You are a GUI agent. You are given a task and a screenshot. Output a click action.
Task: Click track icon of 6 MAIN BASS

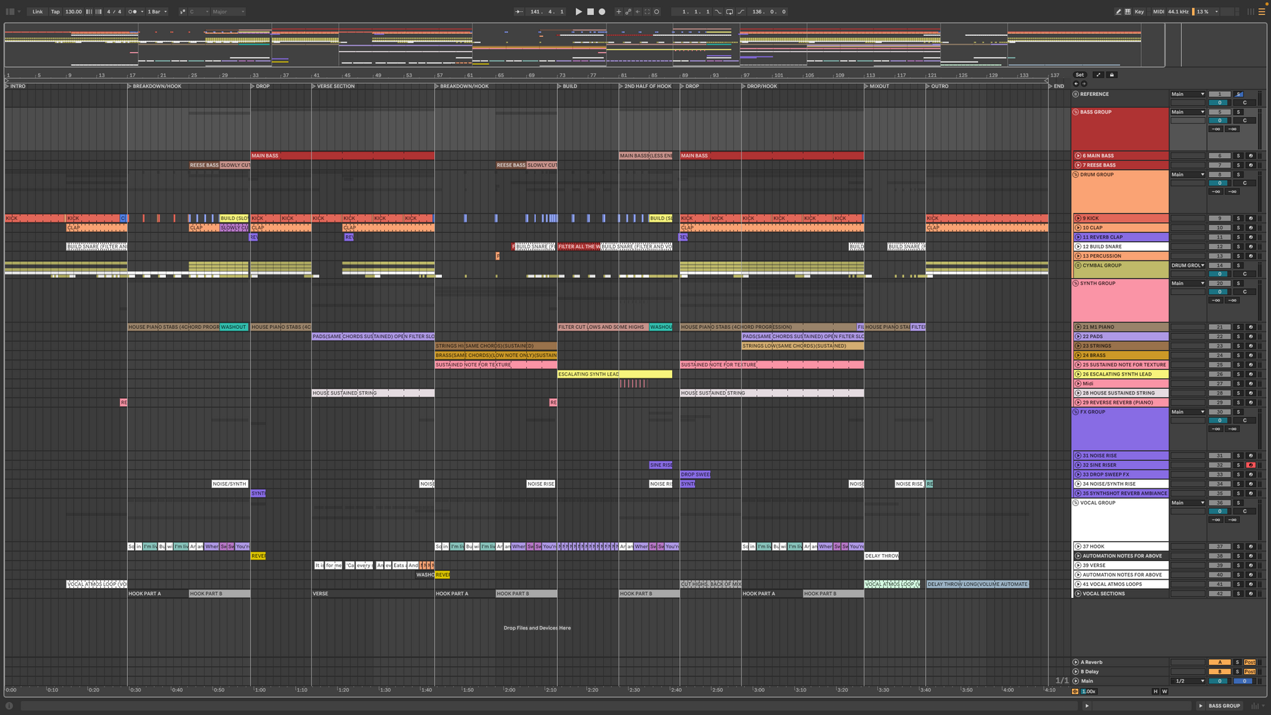coord(1078,155)
